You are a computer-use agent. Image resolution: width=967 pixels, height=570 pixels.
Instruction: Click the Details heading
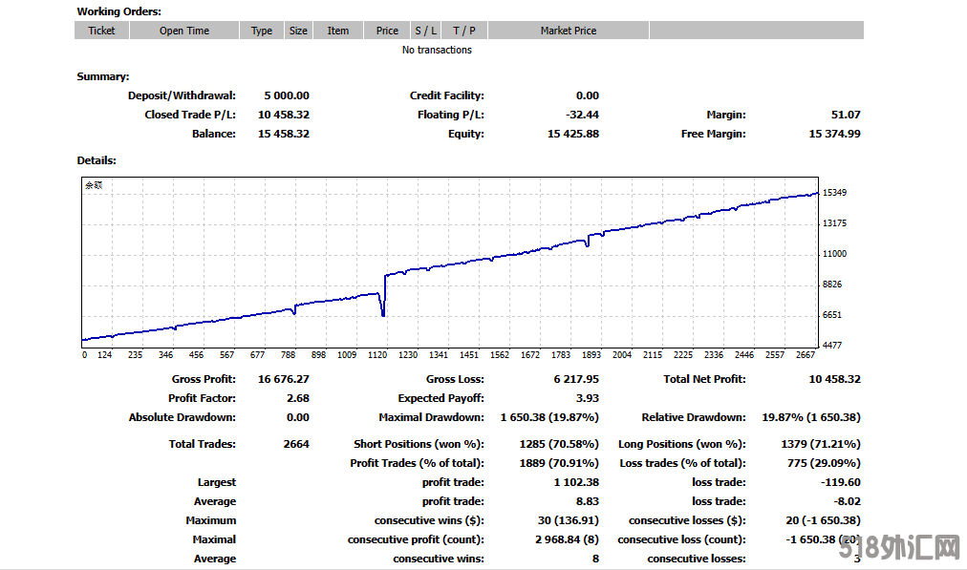[97, 160]
